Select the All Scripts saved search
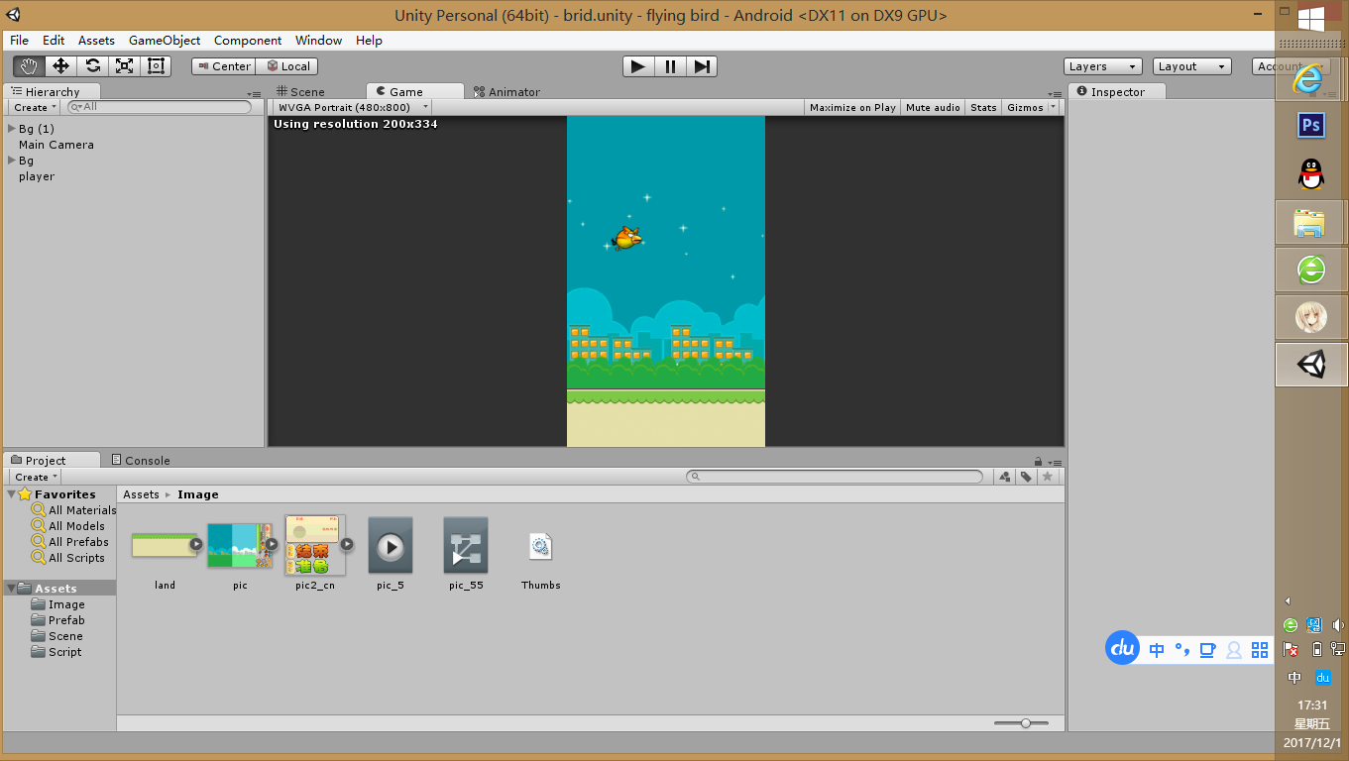This screenshot has width=1349, height=761. point(68,558)
